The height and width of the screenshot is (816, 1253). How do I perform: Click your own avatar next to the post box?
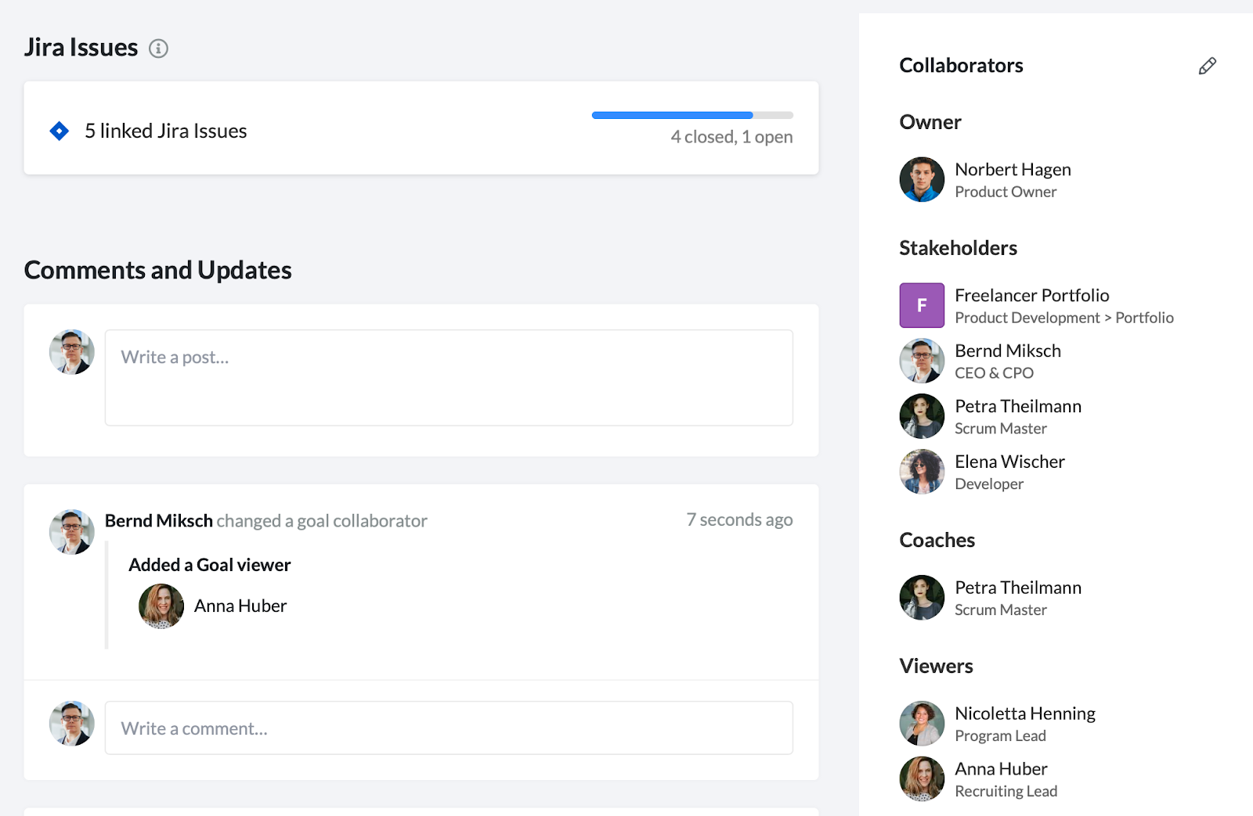click(71, 352)
